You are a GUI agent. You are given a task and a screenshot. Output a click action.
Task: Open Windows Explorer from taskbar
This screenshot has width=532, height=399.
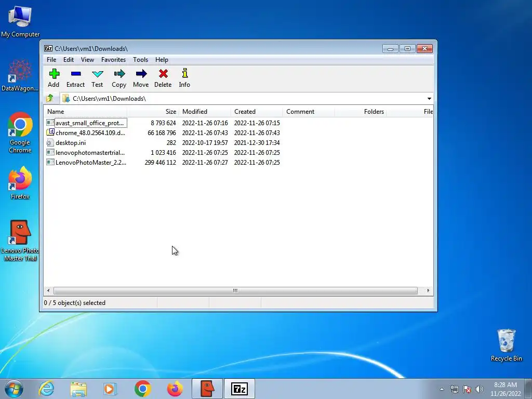point(78,389)
